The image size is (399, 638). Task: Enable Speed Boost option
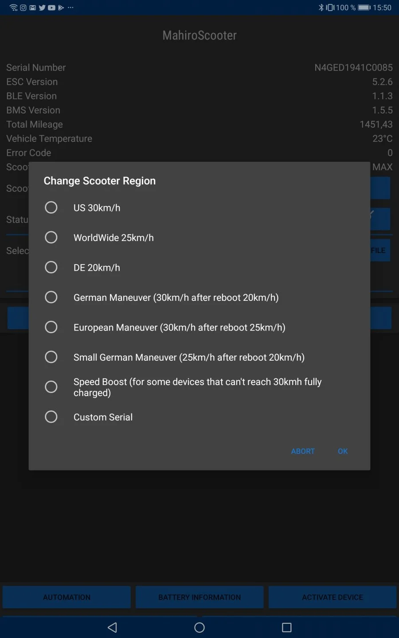pyautogui.click(x=51, y=387)
